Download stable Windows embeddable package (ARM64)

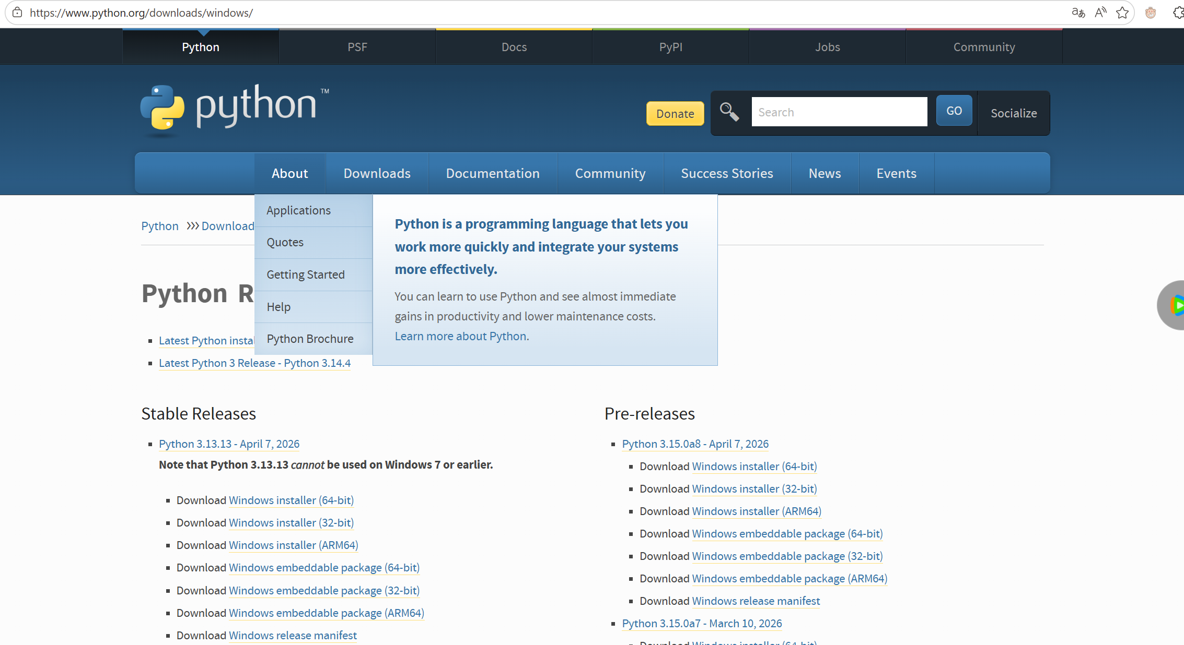tap(327, 613)
